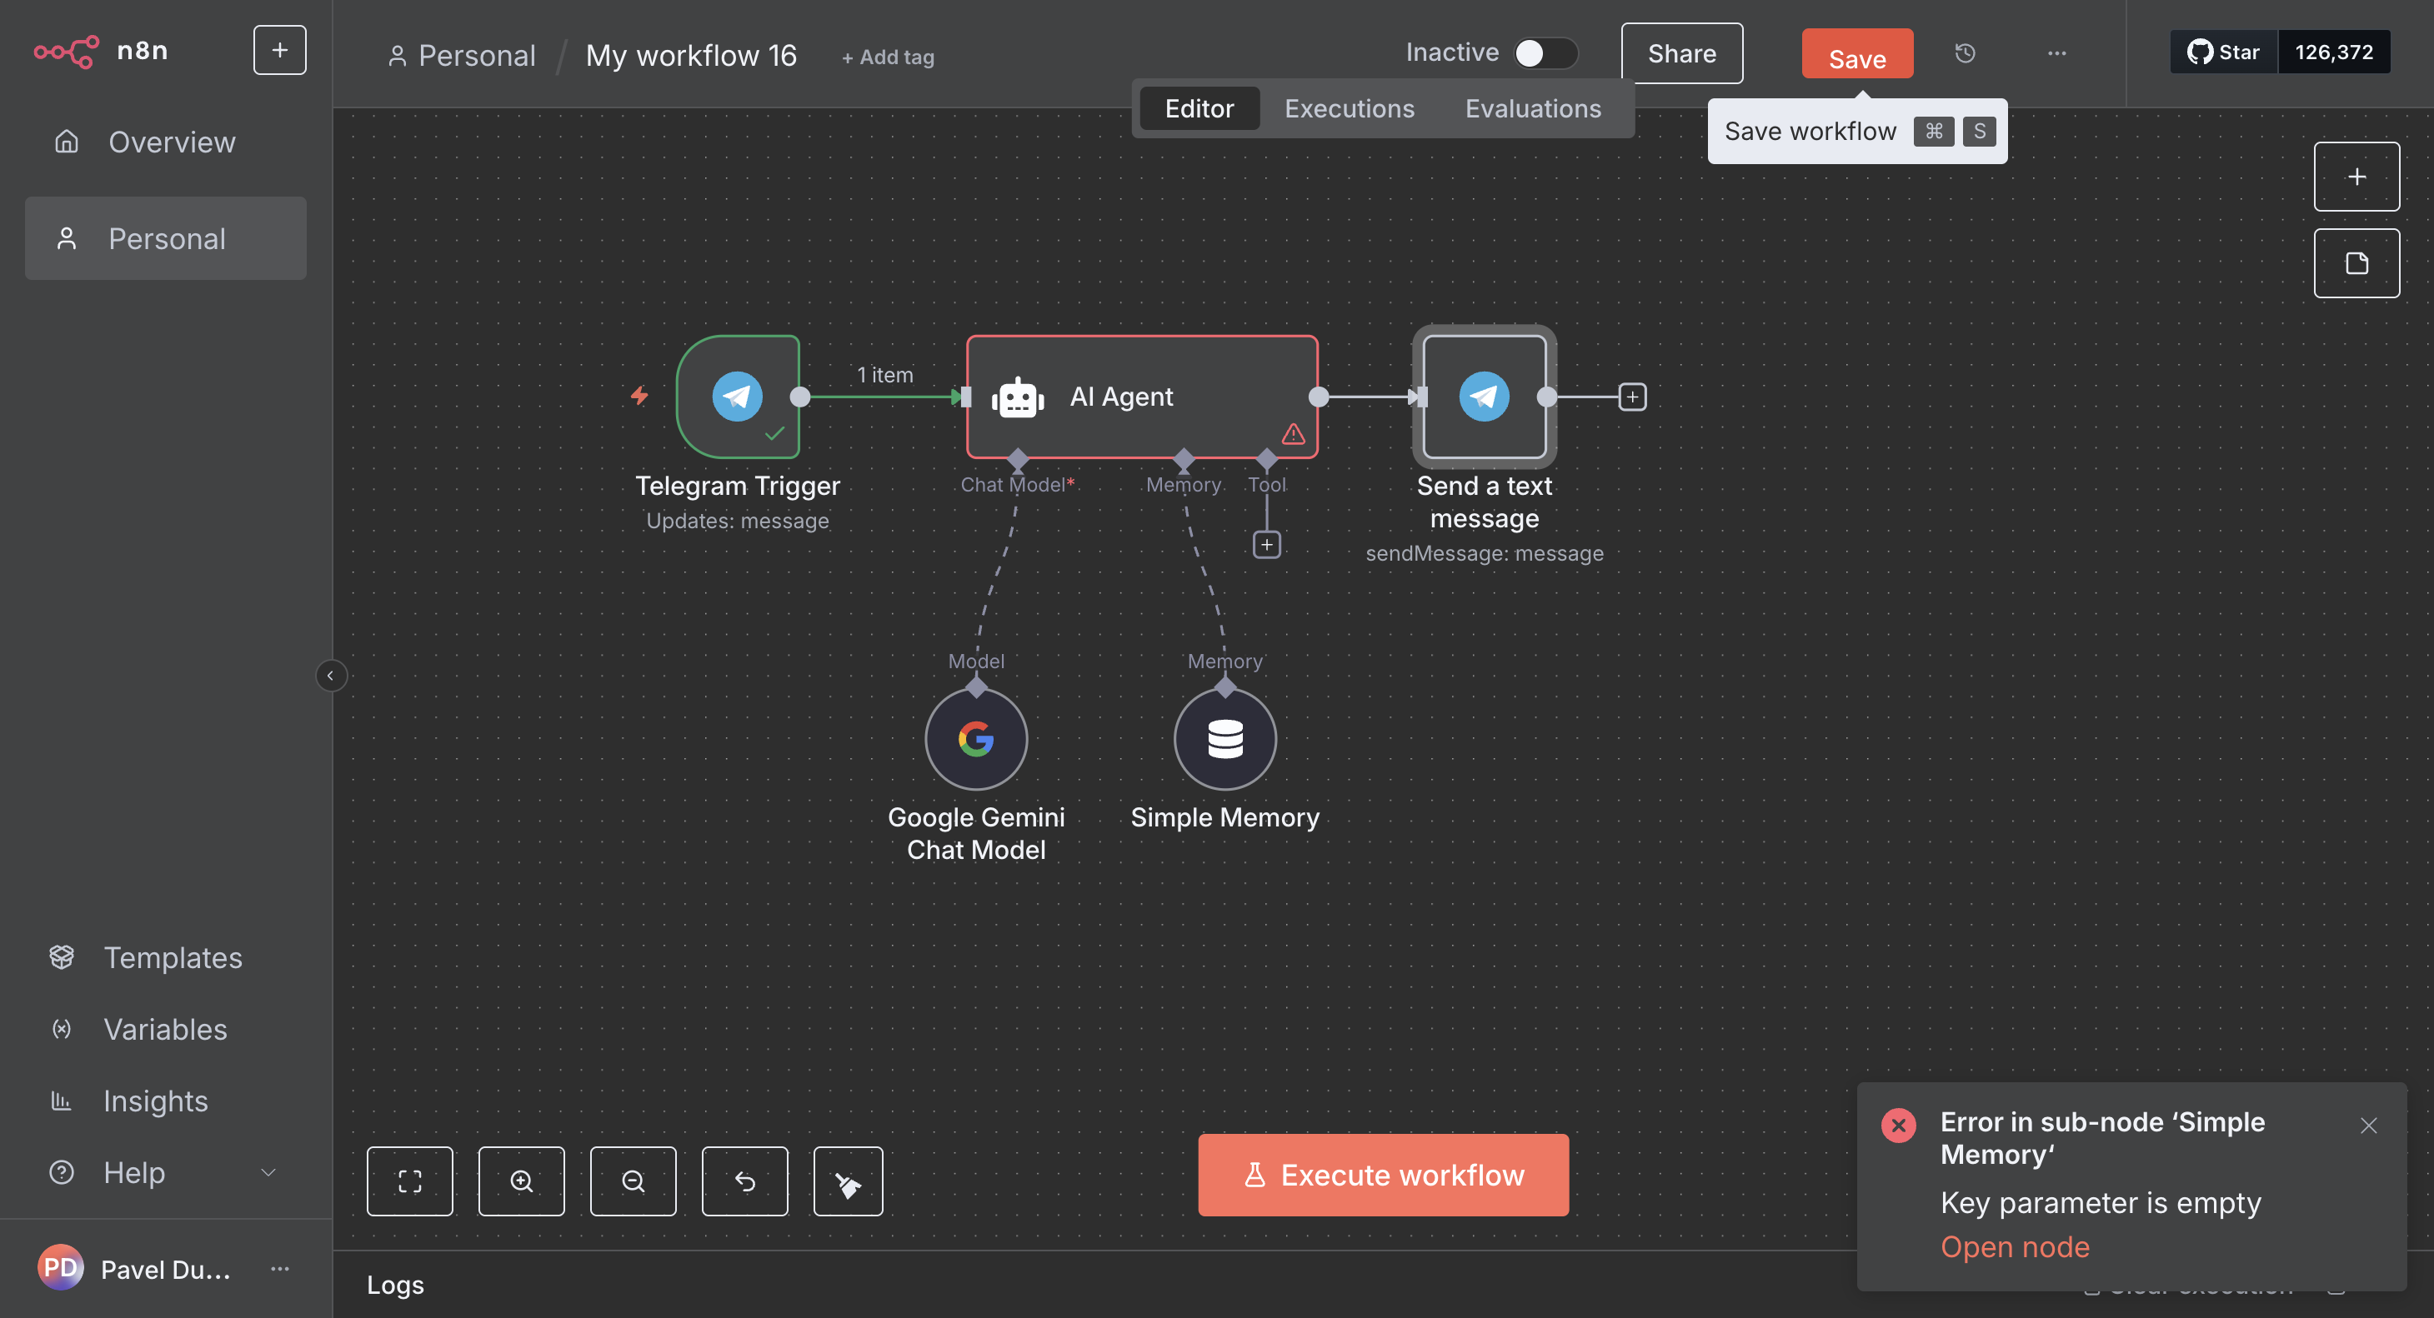Add a Tool to the AI Agent
The image size is (2434, 1318).
[1266, 544]
